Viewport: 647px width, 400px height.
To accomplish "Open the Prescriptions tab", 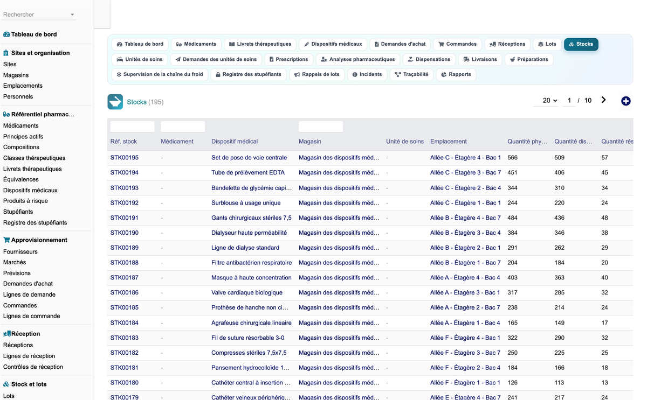I will [x=288, y=59].
